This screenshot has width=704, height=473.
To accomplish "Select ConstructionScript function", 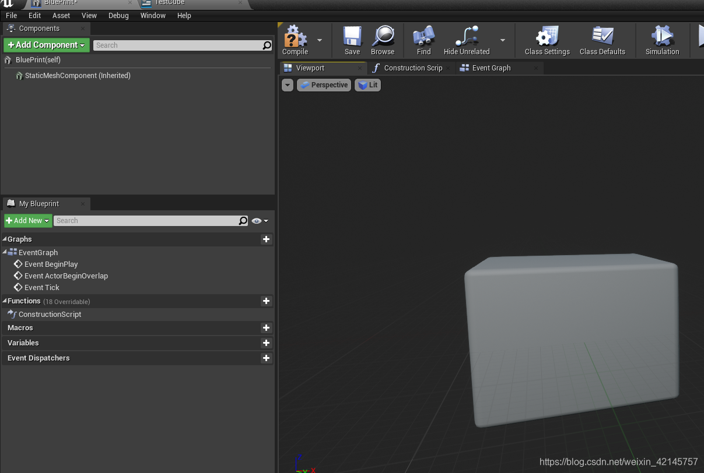I will tap(50, 315).
